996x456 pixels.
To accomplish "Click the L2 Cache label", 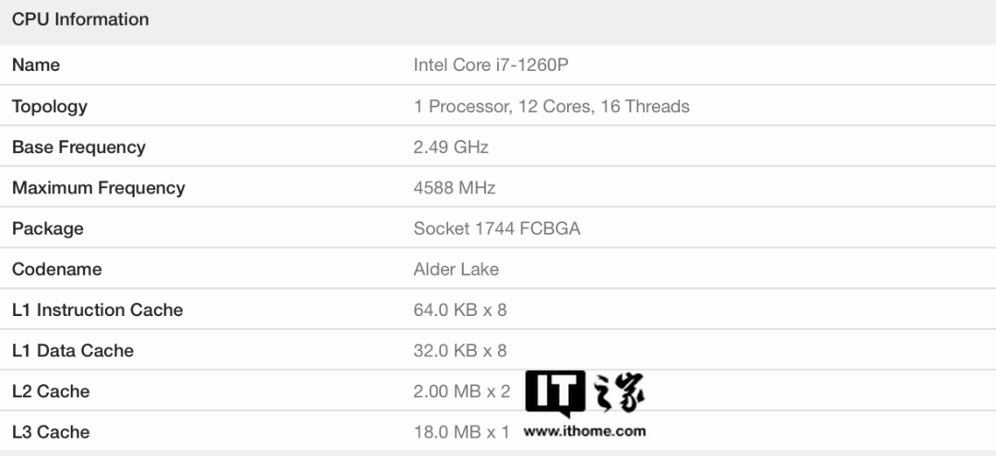I will coord(51,392).
